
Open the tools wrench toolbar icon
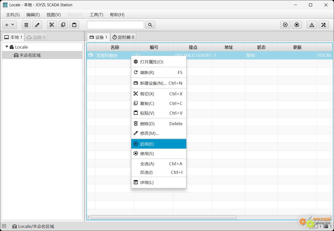(x=324, y=25)
